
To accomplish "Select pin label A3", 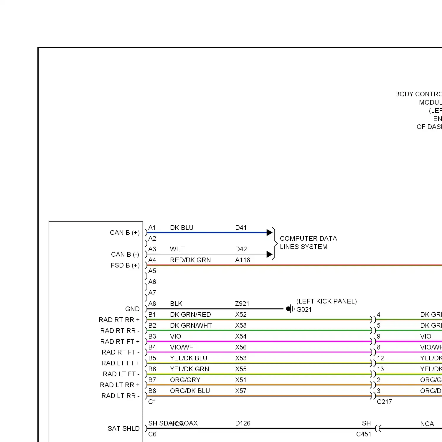I will pyautogui.click(x=152, y=249).
